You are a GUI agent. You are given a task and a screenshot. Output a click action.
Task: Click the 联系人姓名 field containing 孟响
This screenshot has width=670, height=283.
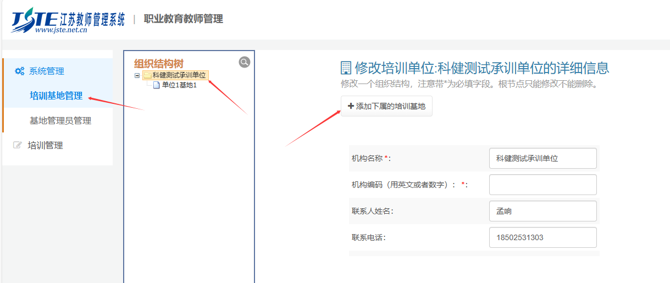542,211
